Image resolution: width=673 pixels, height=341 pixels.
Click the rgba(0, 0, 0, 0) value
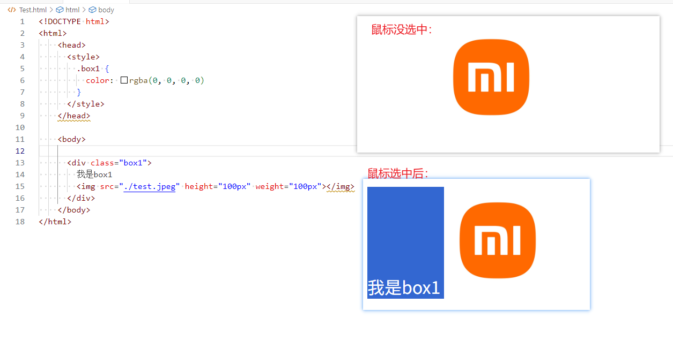[167, 80]
